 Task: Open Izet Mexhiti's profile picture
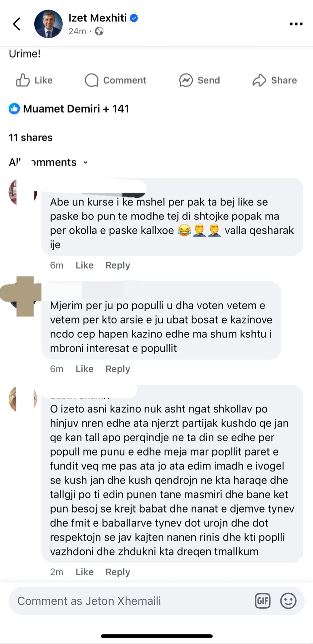pyautogui.click(x=49, y=24)
